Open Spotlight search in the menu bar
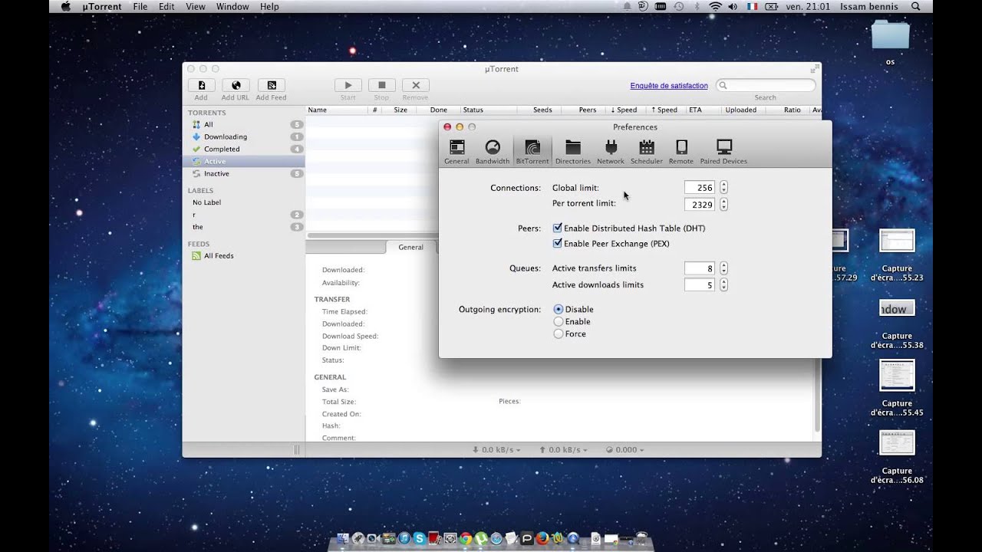The height and width of the screenshot is (552, 982). pyautogui.click(x=915, y=6)
